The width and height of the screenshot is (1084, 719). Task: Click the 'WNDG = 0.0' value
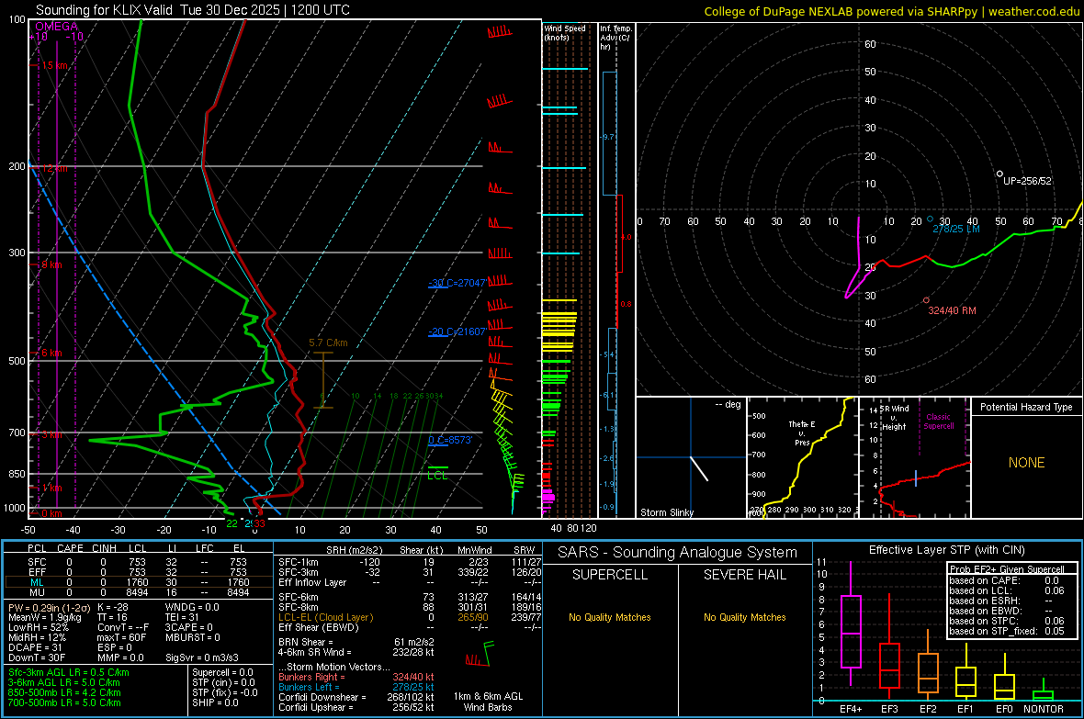(192, 607)
